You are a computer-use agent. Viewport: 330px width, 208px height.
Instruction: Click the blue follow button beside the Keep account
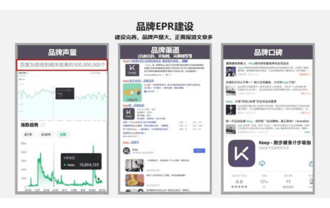tap(199, 150)
